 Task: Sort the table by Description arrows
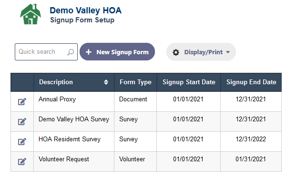click(x=106, y=82)
